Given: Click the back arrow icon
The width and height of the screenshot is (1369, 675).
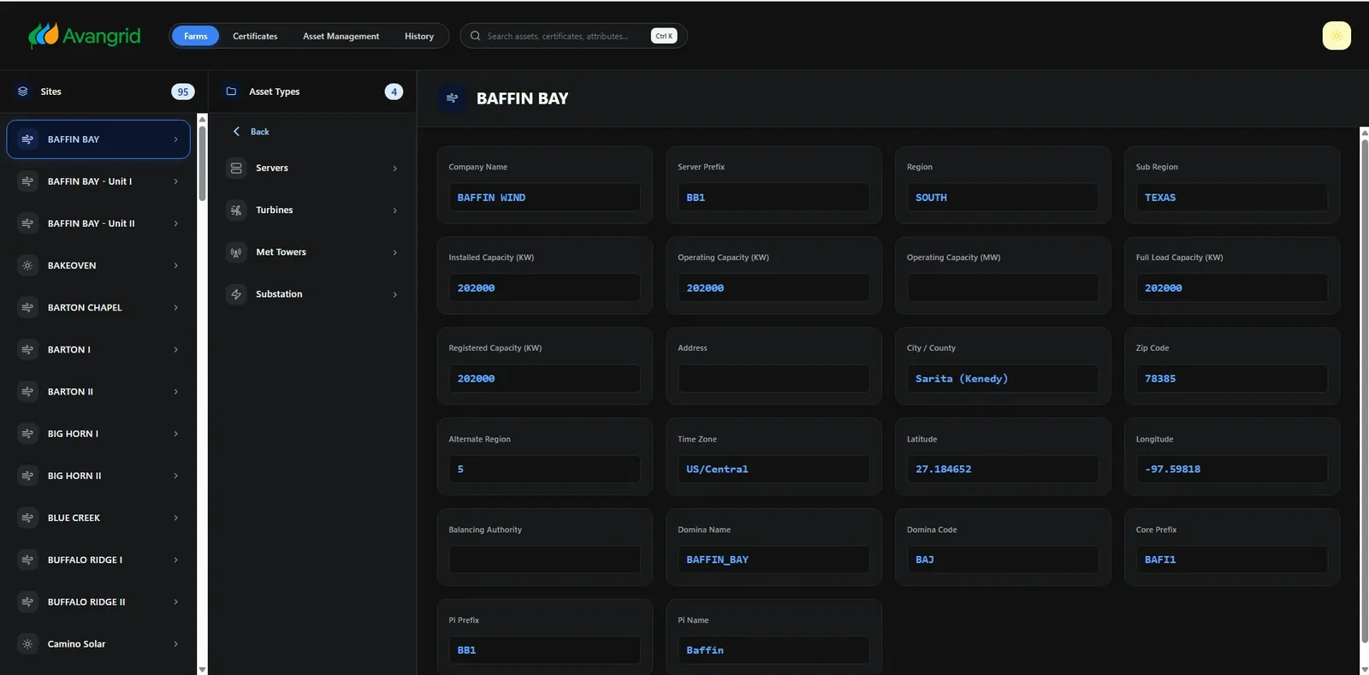Looking at the screenshot, I should tap(236, 132).
